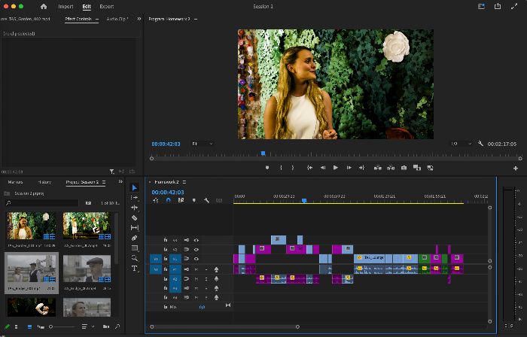Image resolution: width=527 pixels, height=337 pixels.
Task: Toggle timeline Snap magnet icon
Action: pos(169,200)
